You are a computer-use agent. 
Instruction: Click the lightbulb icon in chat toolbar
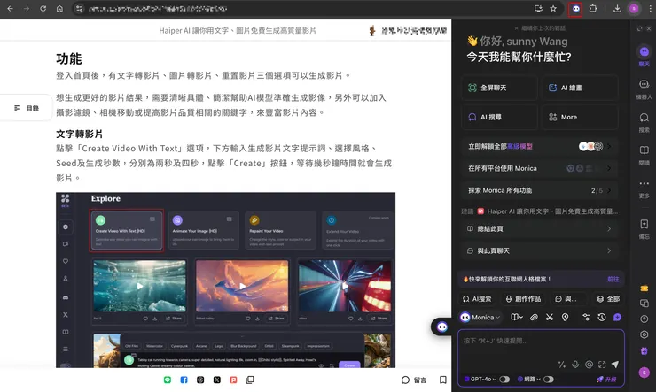click(566, 318)
